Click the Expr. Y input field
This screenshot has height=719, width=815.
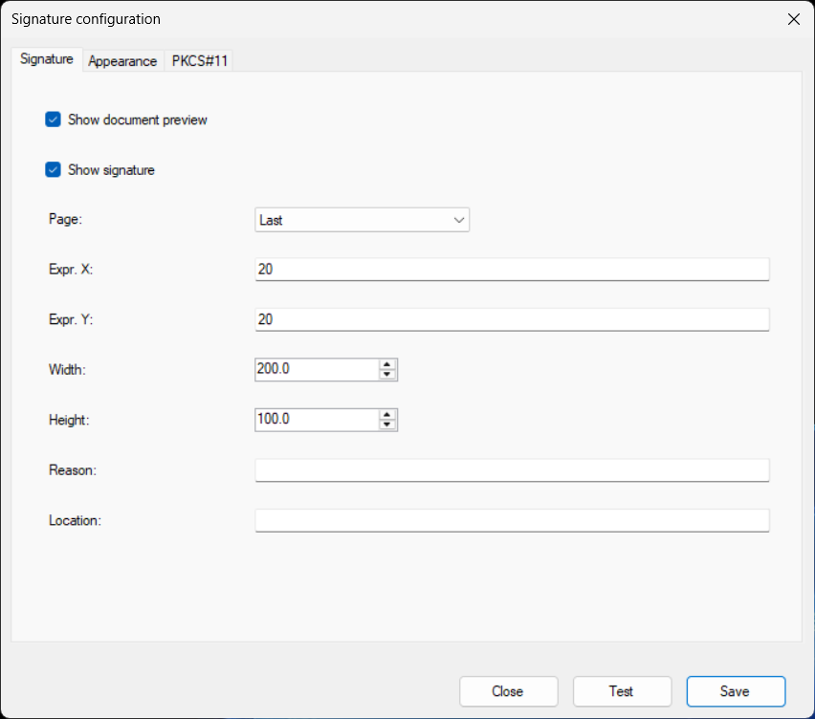(x=512, y=319)
